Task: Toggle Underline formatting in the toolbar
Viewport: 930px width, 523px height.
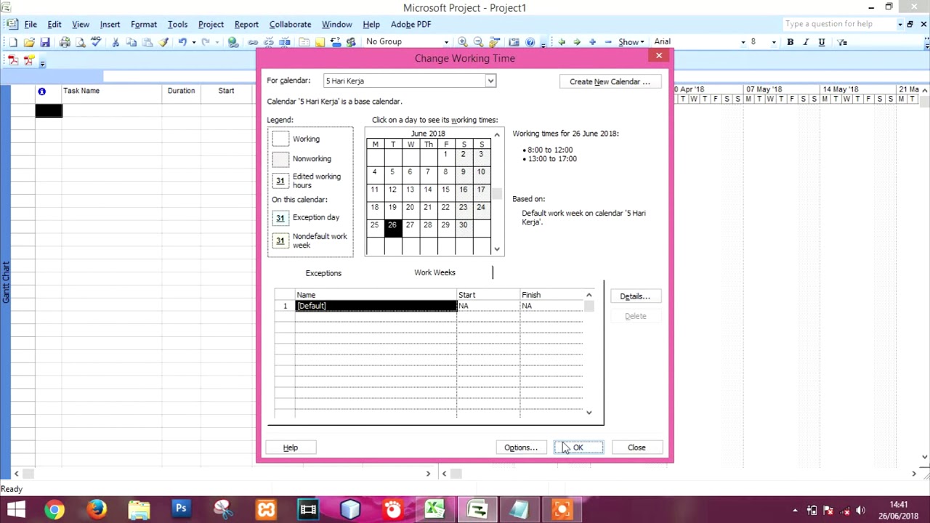Action: point(822,42)
